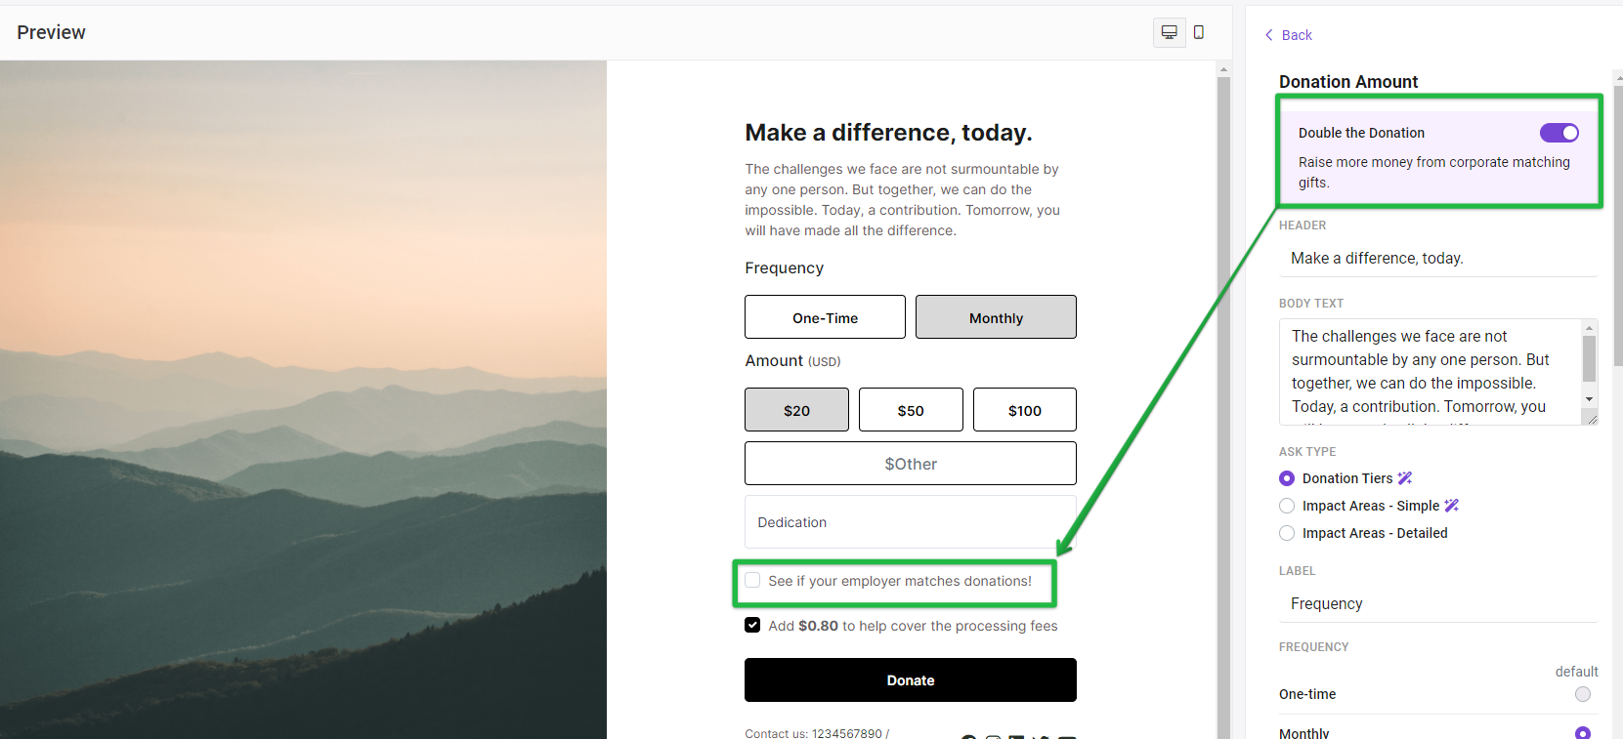Screen dimensions: 1623x739
Task: Select the $100 amount tier
Action: click(1025, 410)
